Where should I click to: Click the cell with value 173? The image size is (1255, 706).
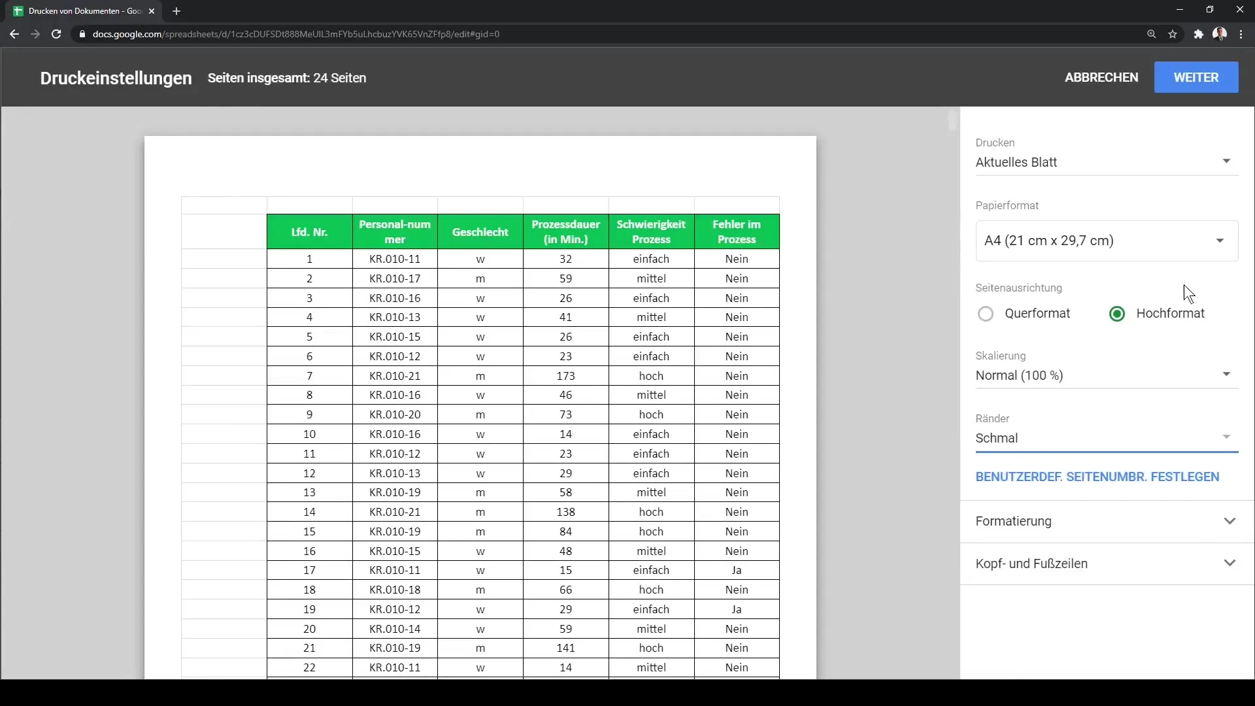pos(566,376)
